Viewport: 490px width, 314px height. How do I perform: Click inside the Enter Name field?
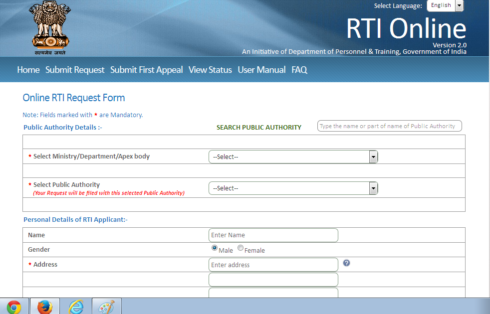click(x=273, y=235)
